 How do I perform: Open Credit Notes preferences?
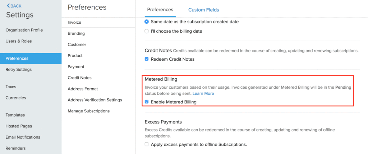point(79,78)
